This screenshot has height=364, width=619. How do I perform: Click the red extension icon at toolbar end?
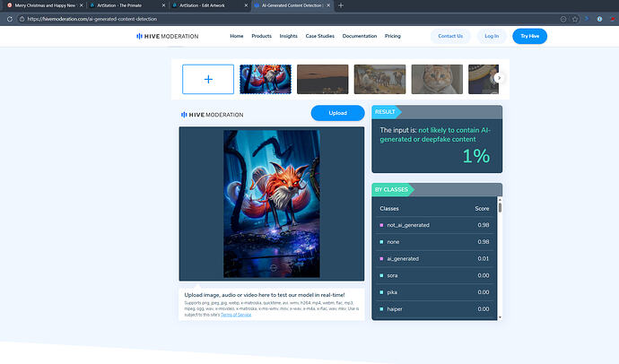613,19
